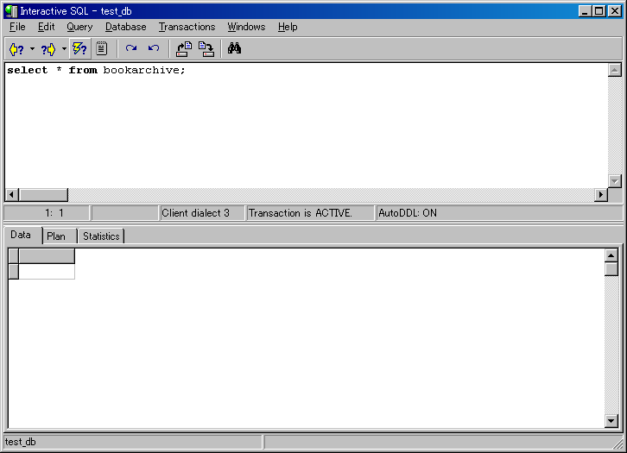This screenshot has width=627, height=453.
Task: Click the binoculars Find icon
Action: (x=234, y=49)
